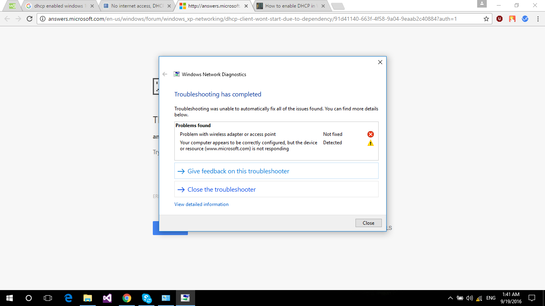Open the Wi-Fi network icon with warning

click(x=479, y=298)
